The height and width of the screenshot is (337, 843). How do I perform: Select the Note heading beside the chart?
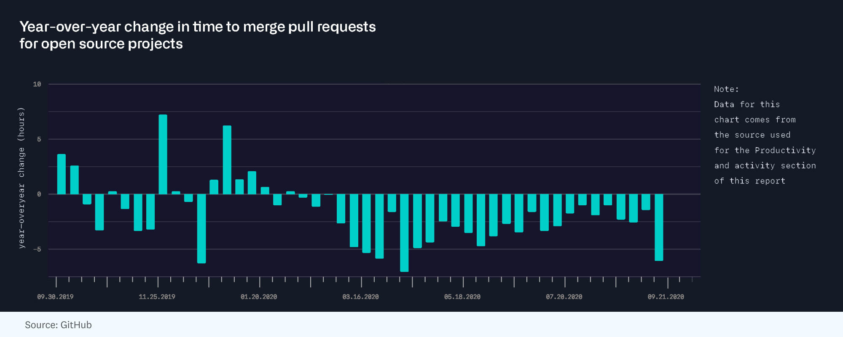coord(726,89)
